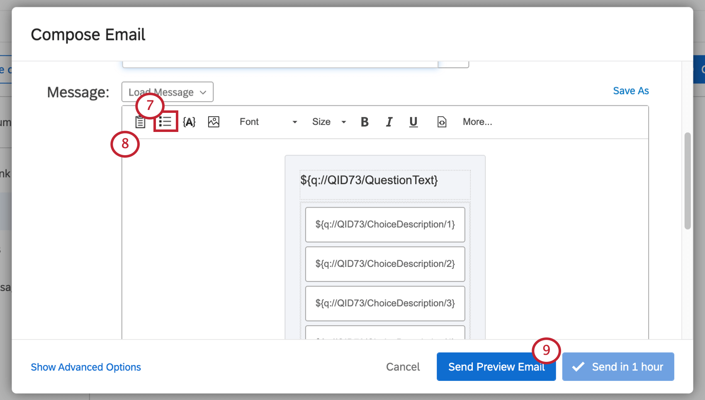Open the More... toolbar options
The image size is (705, 400).
pyautogui.click(x=477, y=122)
